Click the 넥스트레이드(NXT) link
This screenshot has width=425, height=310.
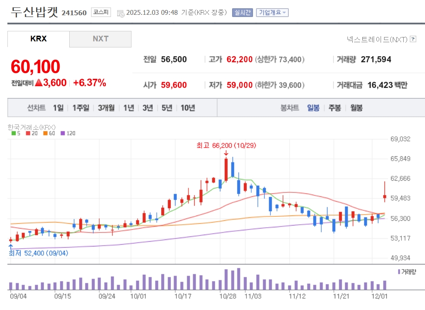click(377, 40)
